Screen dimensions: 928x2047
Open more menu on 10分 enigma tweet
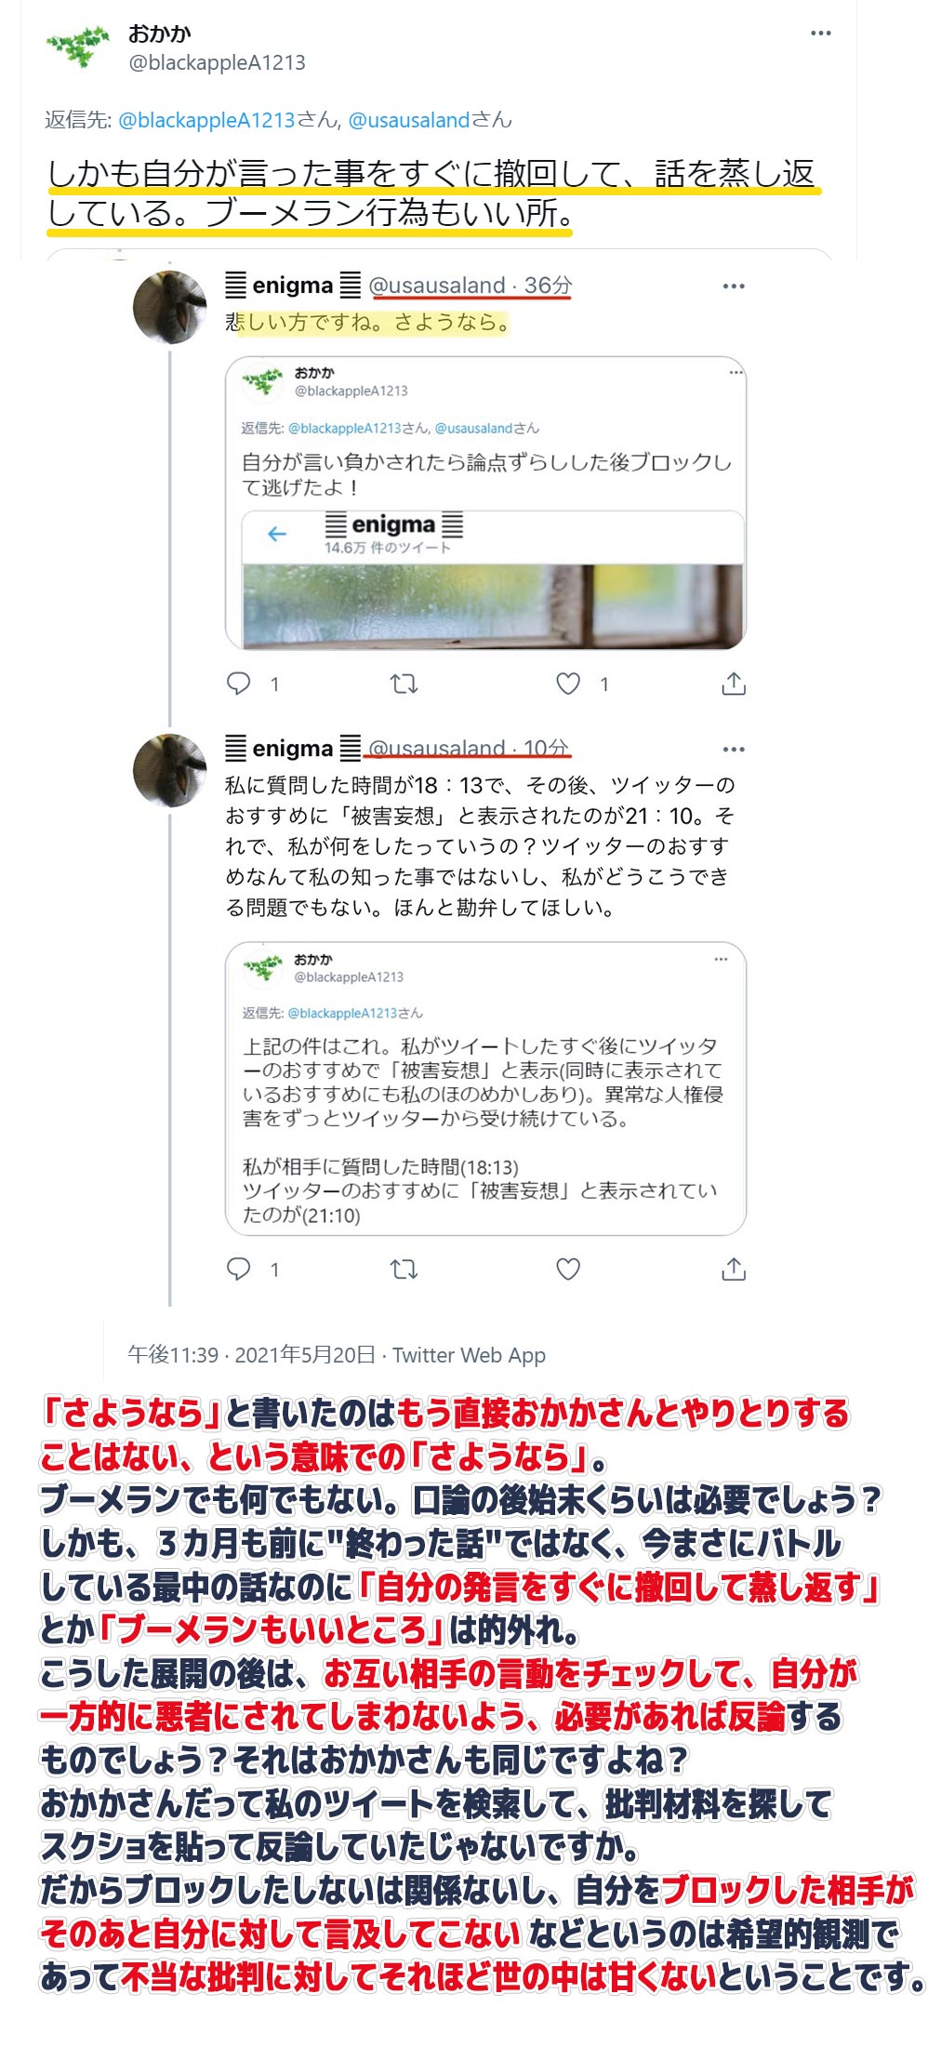734,749
